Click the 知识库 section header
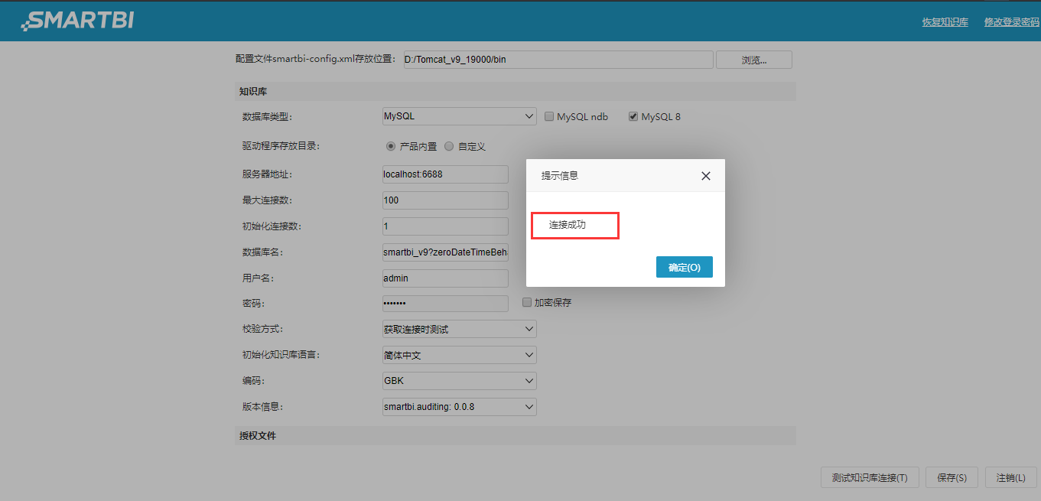This screenshot has height=501, width=1041. tap(516, 91)
